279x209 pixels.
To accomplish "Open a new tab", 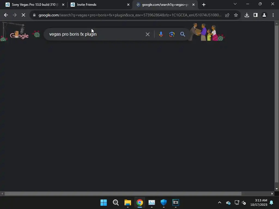I will click(204, 5).
